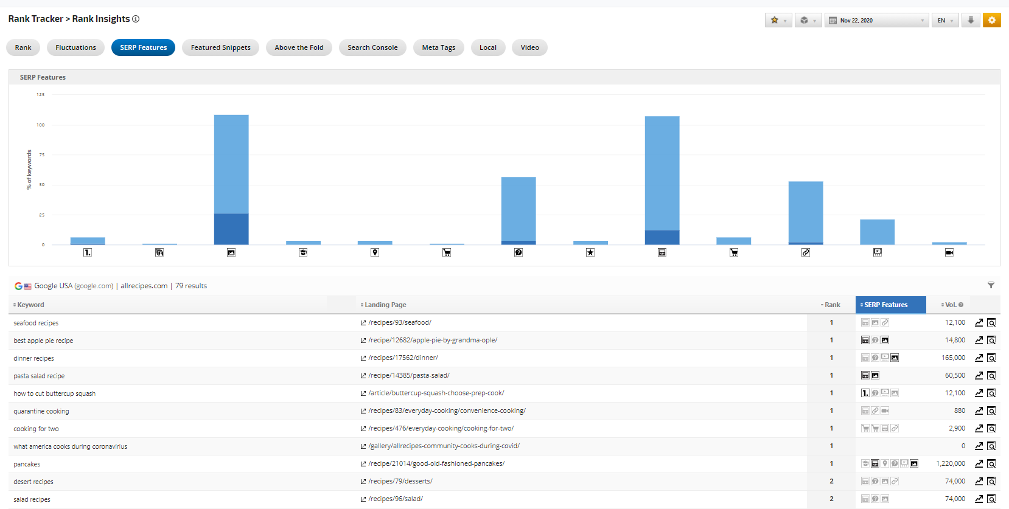Open the cube icon dropdown
This screenshot has height=509, width=1009.
pos(808,20)
